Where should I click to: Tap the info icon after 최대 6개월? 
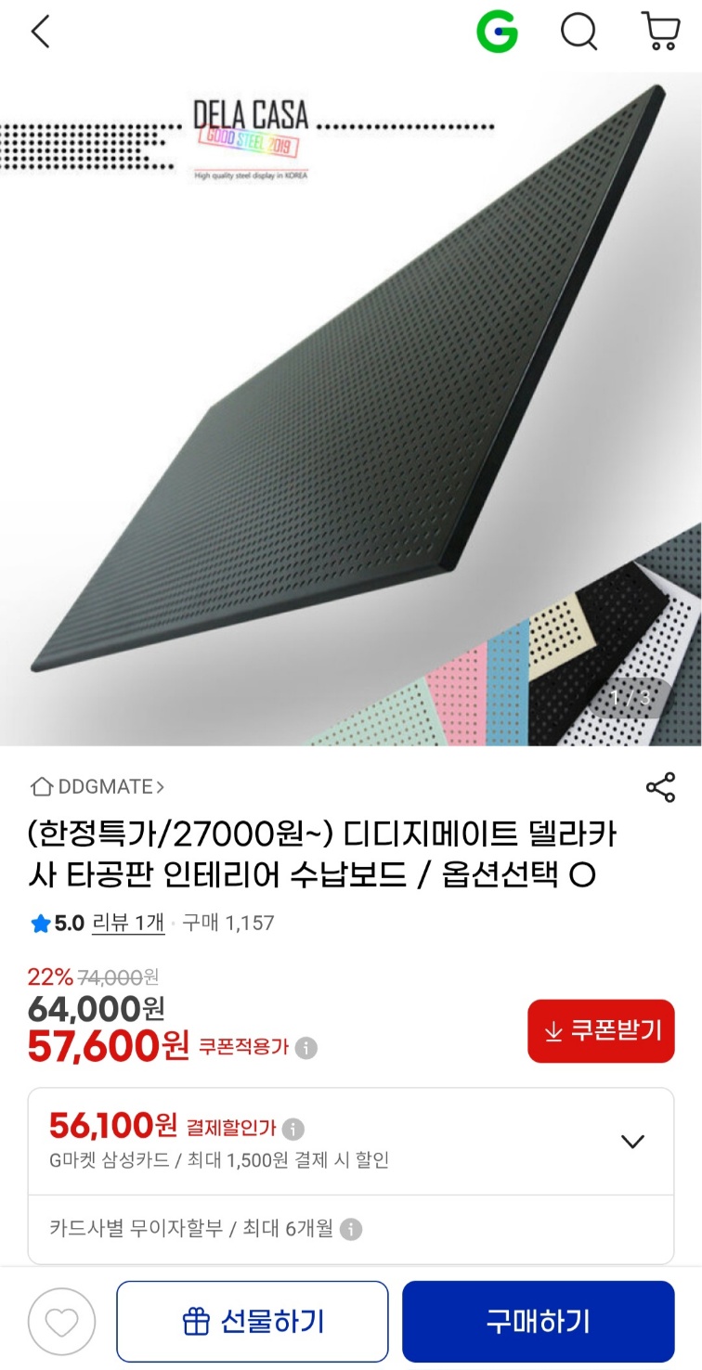coord(350,1230)
